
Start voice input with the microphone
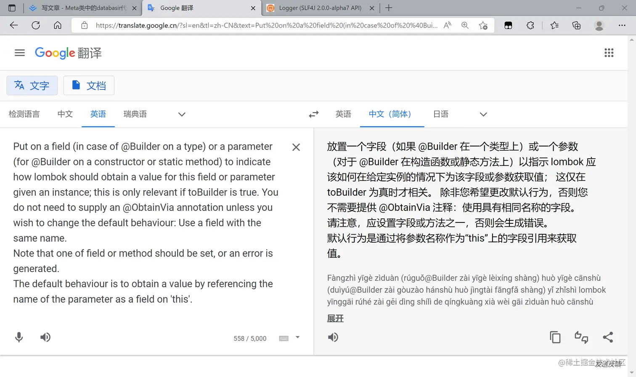(19, 337)
